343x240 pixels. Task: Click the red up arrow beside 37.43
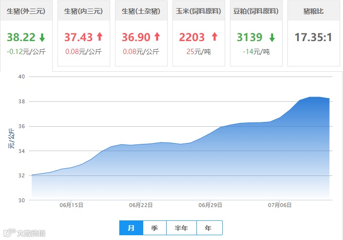click(x=100, y=36)
